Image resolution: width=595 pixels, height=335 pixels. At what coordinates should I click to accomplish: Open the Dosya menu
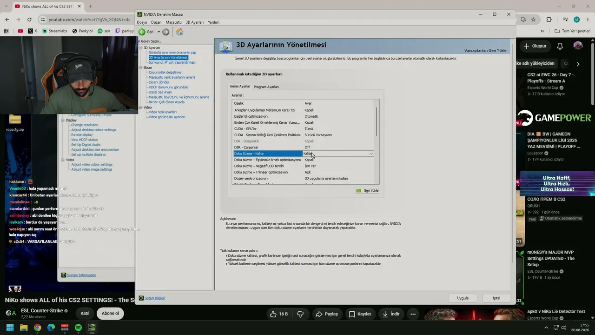click(142, 22)
